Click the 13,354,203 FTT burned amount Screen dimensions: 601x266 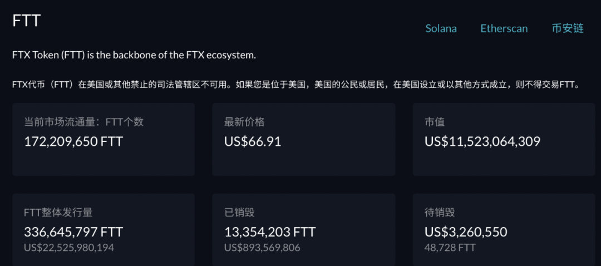point(270,232)
